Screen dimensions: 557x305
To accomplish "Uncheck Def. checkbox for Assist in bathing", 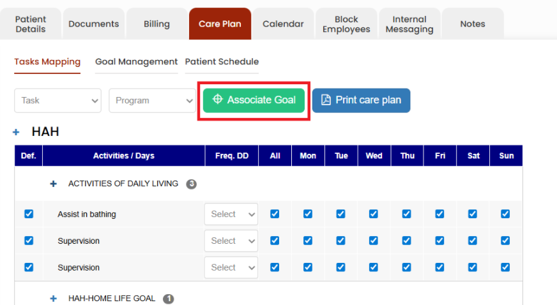I will (29, 214).
